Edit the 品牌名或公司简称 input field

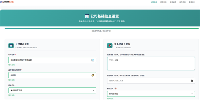pyautogui.click(x=52, y=75)
